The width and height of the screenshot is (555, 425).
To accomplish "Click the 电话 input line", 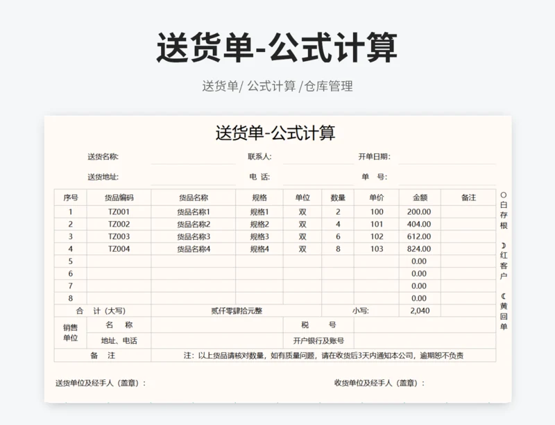I will 318,178.
